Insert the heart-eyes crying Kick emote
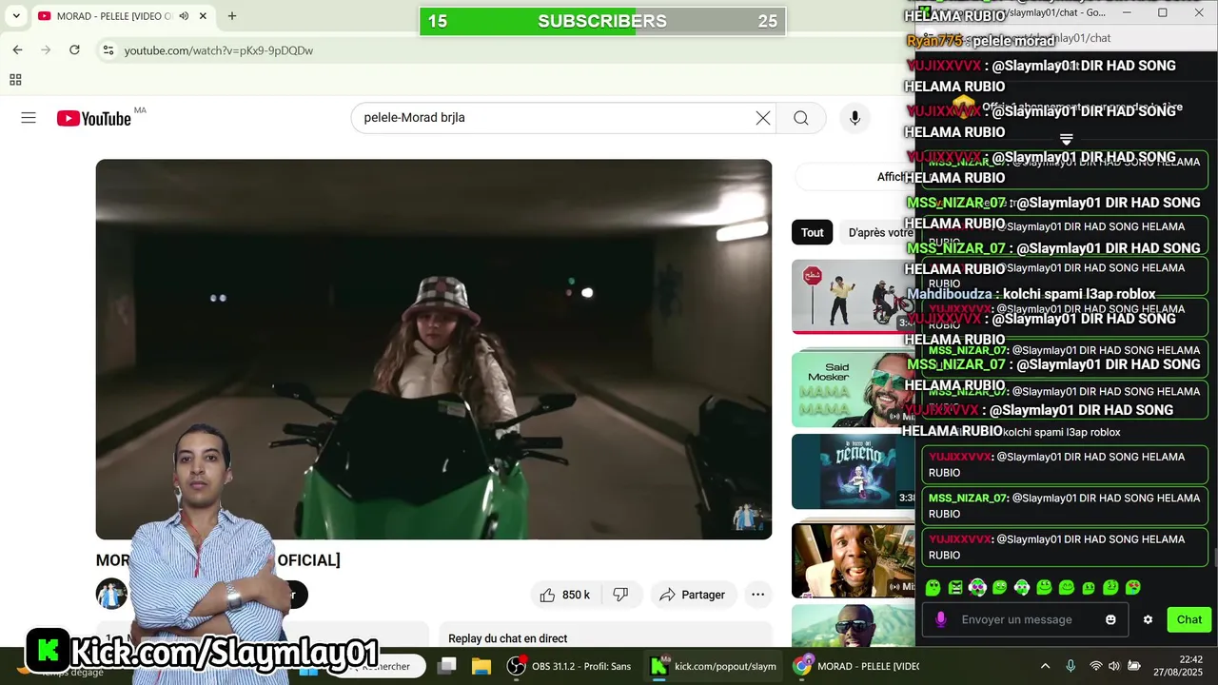Image resolution: width=1218 pixels, height=685 pixels. (1132, 588)
